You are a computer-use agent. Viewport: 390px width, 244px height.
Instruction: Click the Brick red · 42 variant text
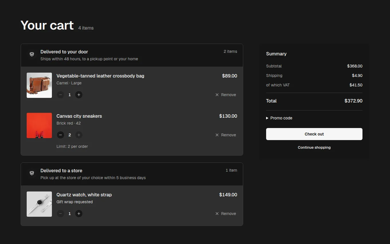tap(69, 123)
